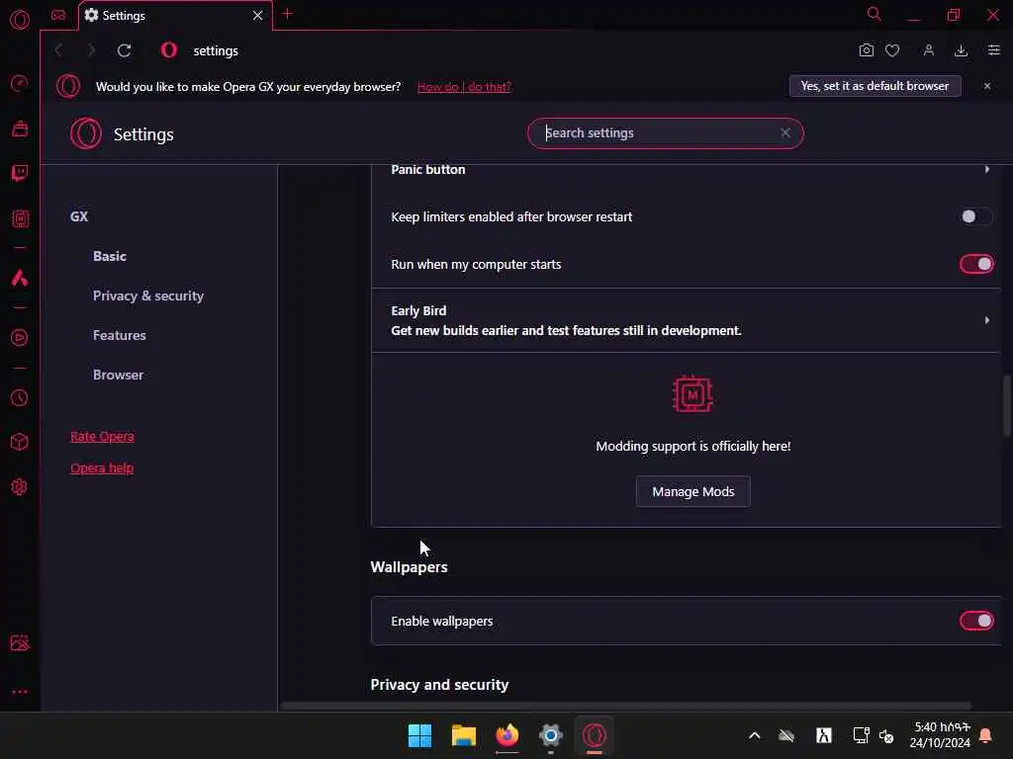Turn off Enable wallpapers switch

point(976,621)
